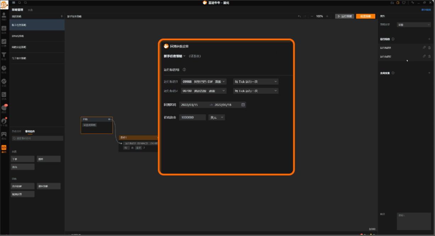
Task: Click the orange 检查策略 button
Action: click(366, 16)
